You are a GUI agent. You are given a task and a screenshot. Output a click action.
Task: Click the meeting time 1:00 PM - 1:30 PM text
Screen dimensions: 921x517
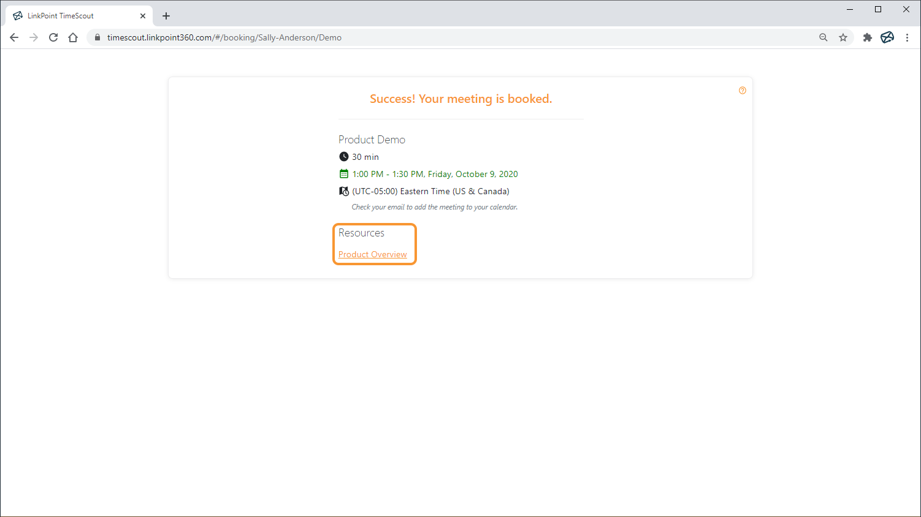[435, 174]
